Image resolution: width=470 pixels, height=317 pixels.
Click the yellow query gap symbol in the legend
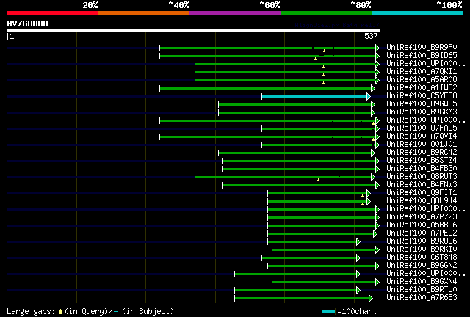coord(60,312)
